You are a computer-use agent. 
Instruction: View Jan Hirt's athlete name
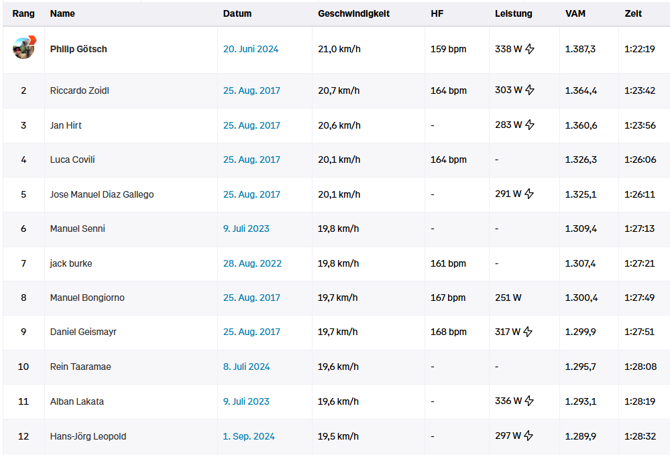coord(66,125)
